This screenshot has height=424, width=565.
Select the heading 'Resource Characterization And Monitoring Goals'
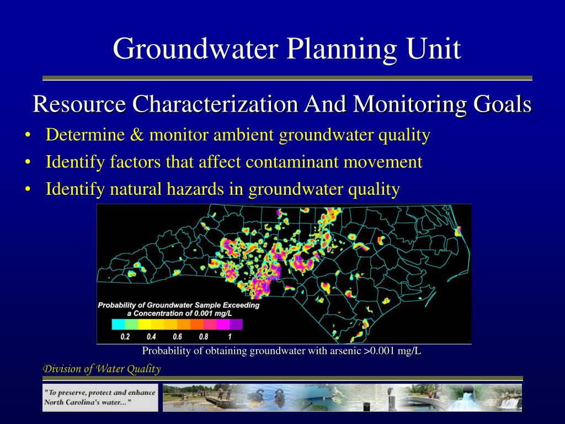282,104
